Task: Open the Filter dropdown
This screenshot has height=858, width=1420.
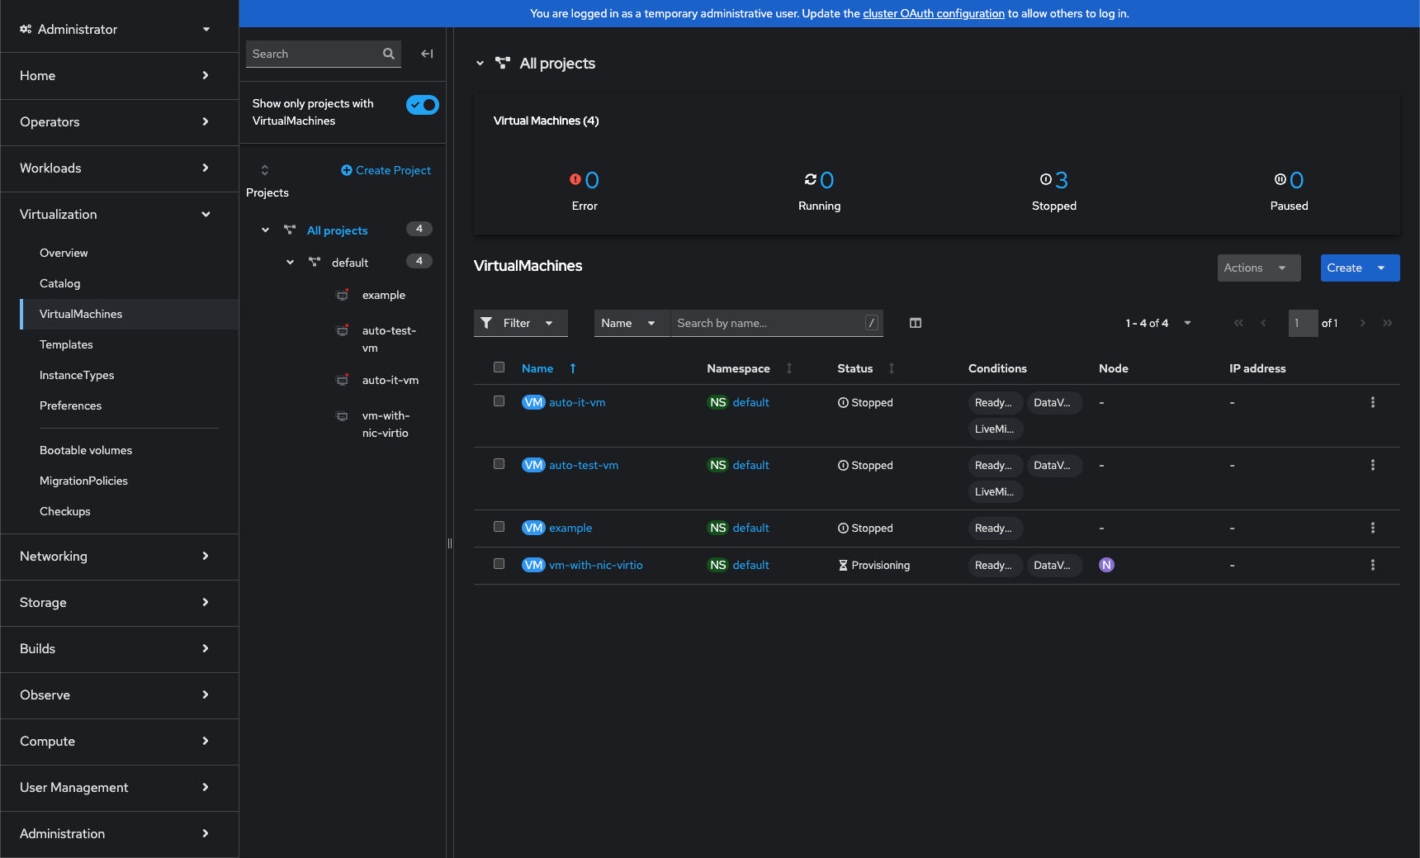Action: (521, 323)
